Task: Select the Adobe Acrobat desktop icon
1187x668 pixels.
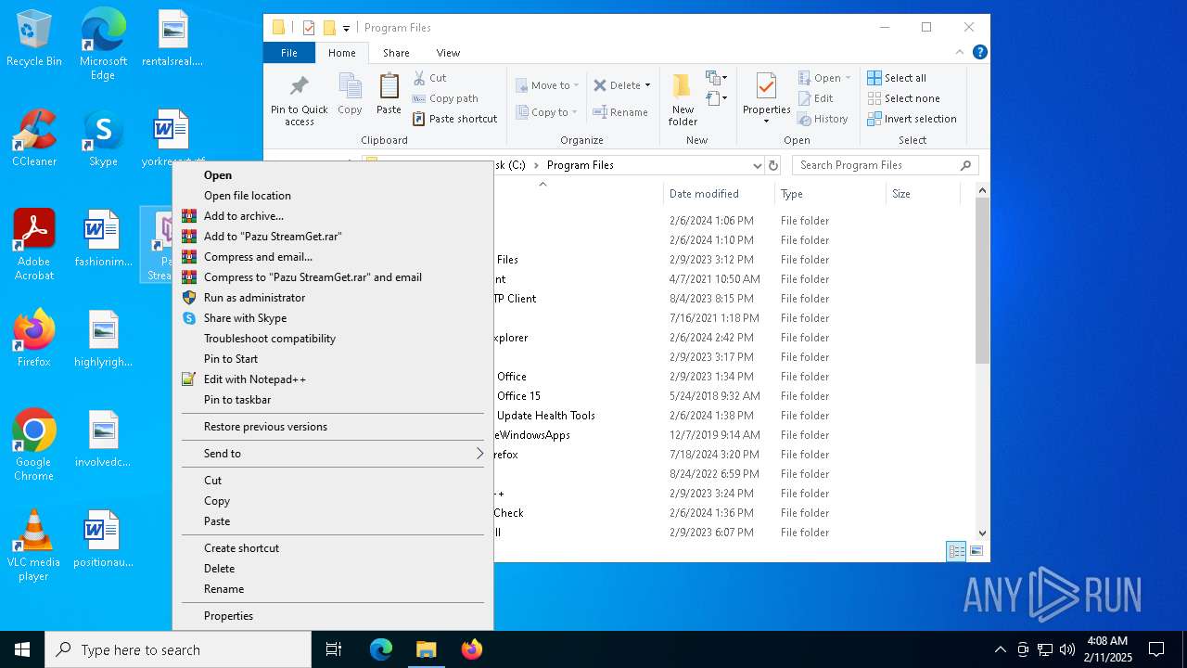Action: coord(34,244)
